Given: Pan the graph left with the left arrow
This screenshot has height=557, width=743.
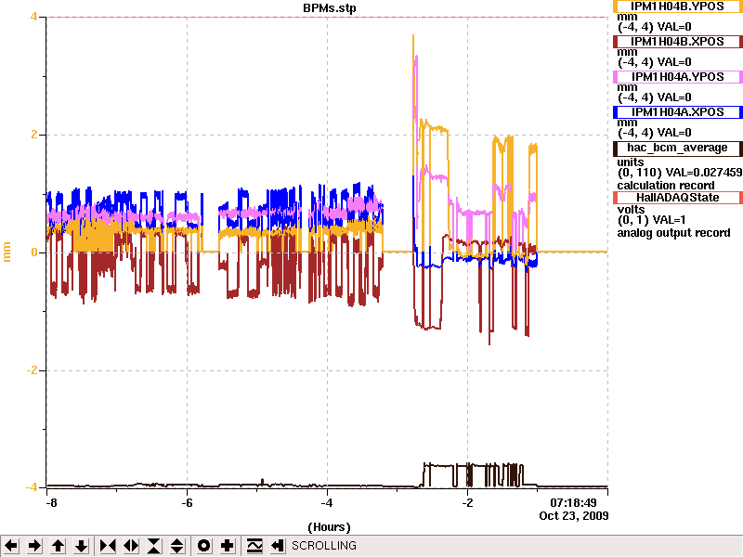Looking at the screenshot, I should (11, 546).
